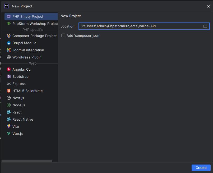Select React project generator

tap(31, 112)
